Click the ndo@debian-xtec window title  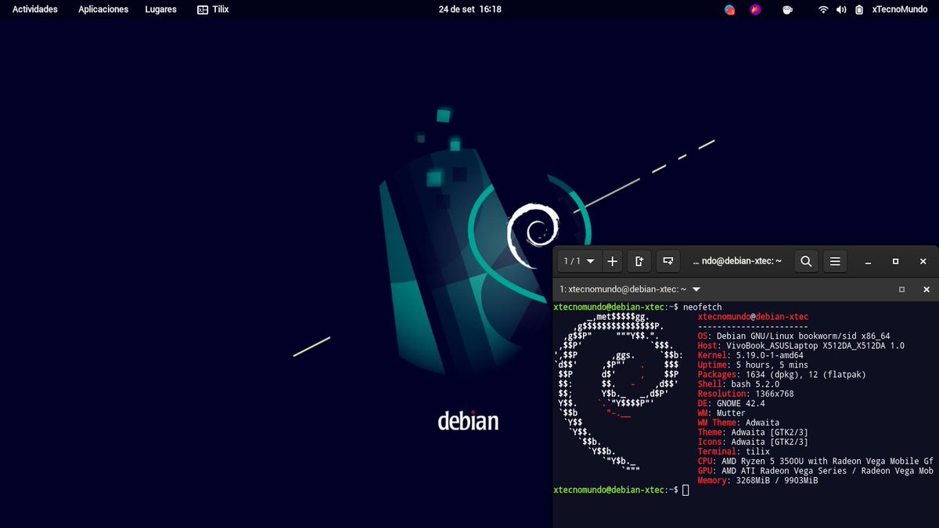pos(737,260)
